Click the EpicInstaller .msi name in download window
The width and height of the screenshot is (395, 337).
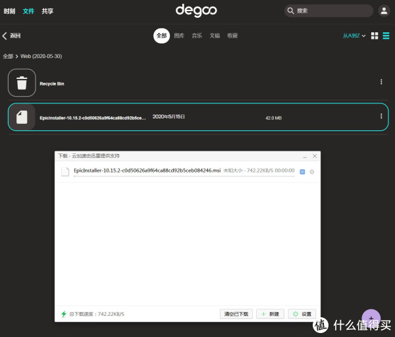click(147, 170)
